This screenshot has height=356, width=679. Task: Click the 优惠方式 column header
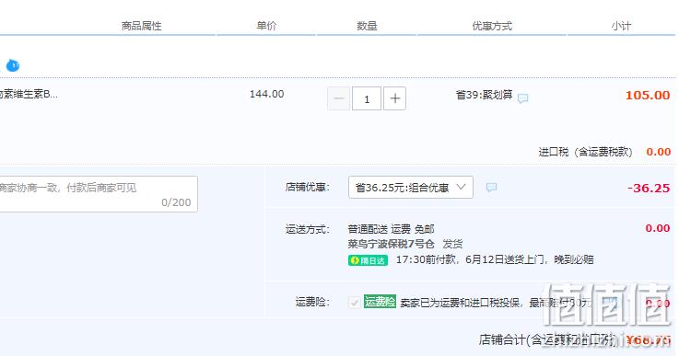(x=492, y=26)
